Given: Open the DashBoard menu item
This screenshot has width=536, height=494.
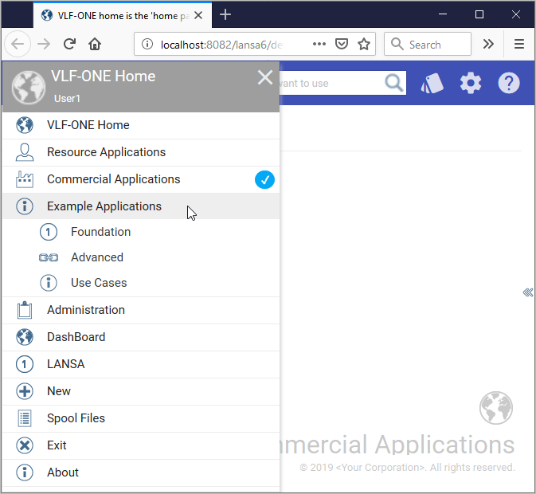Looking at the screenshot, I should 141,337.
